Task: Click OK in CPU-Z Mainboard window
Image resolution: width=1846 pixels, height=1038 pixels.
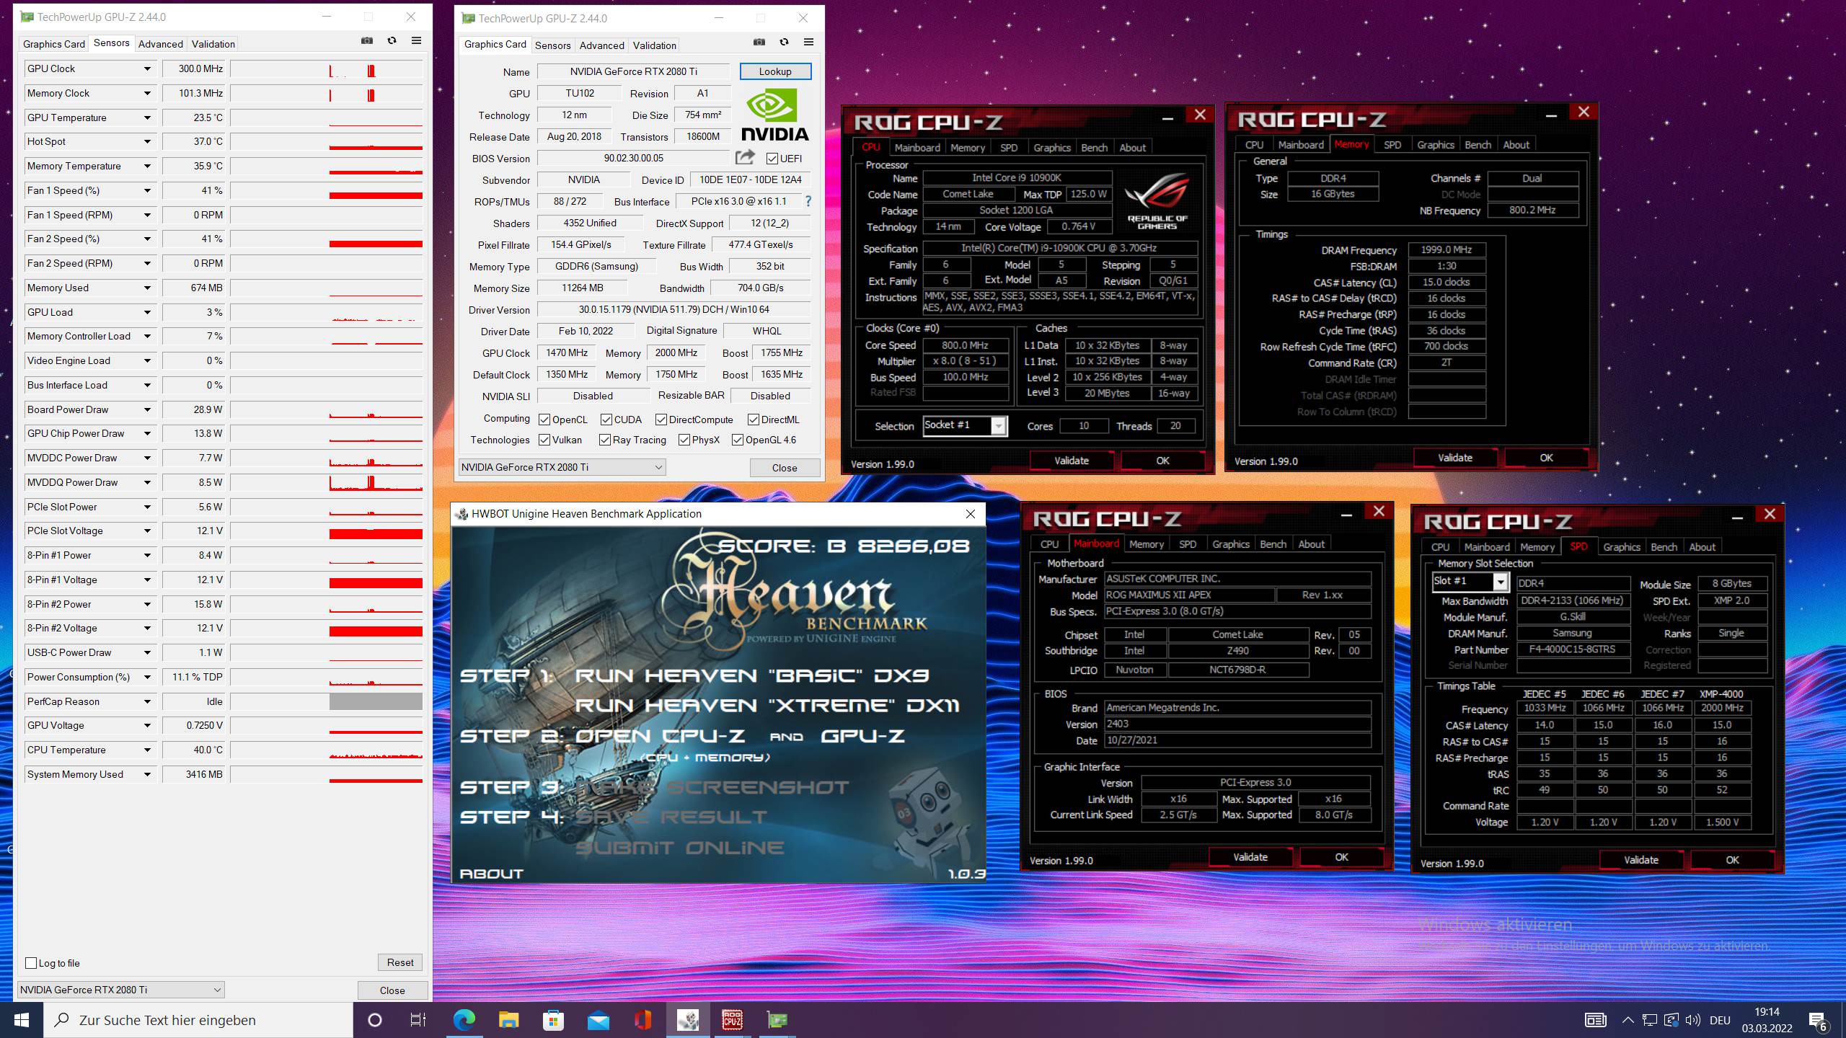Action: 1341,857
